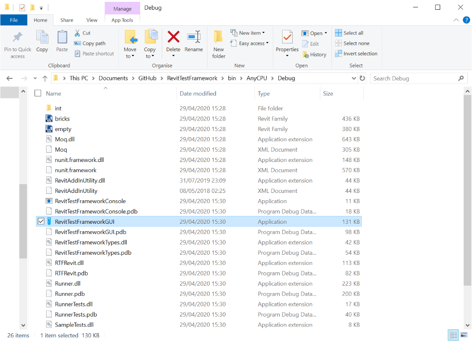This screenshot has height=341, width=472.
Task: Go to This PC in the breadcrumb
Action: [79, 78]
